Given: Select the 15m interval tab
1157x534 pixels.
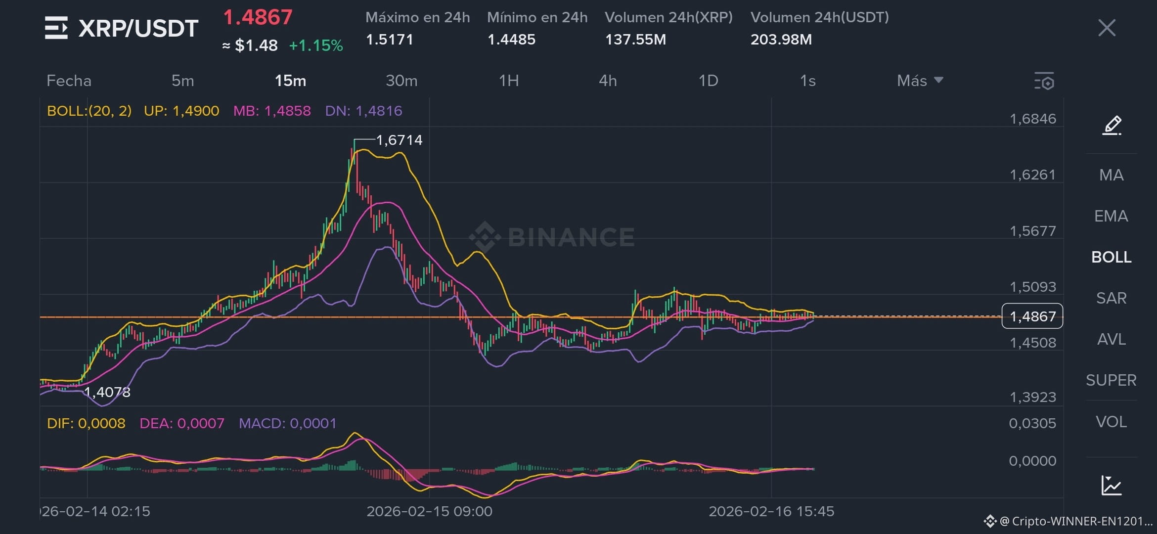Looking at the screenshot, I should (x=290, y=81).
